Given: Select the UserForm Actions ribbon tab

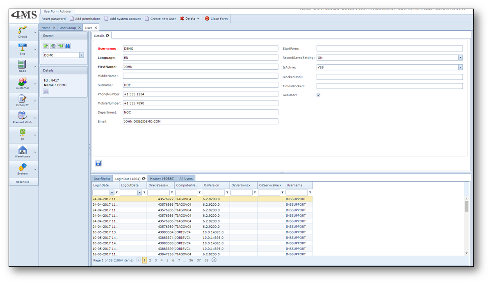Looking at the screenshot, I should tap(57, 11).
